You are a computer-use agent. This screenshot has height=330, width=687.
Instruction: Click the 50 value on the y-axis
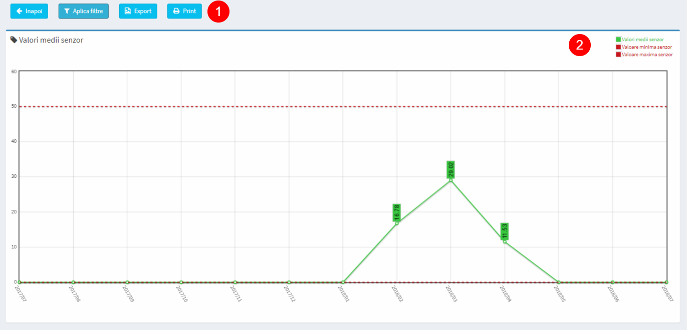(14, 106)
